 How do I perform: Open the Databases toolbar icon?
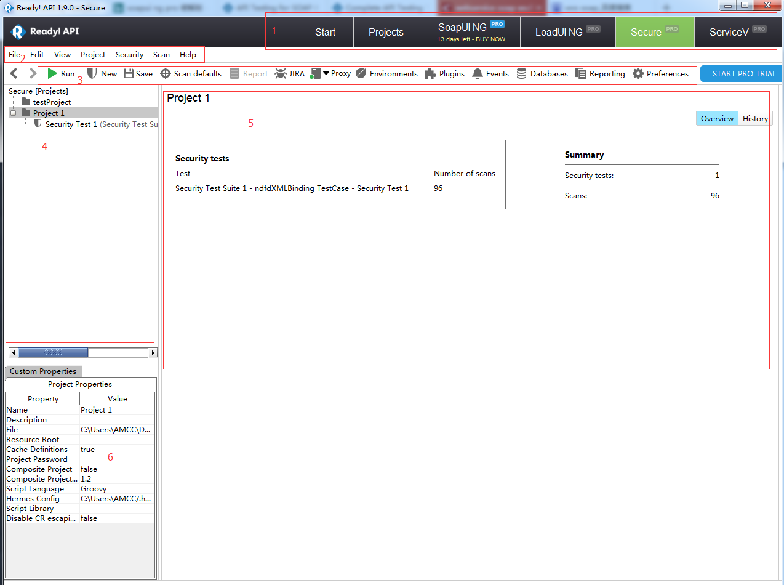point(521,73)
